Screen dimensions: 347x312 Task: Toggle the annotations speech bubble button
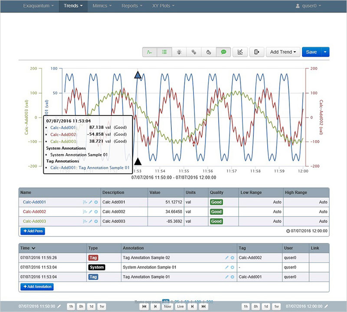tap(223, 52)
